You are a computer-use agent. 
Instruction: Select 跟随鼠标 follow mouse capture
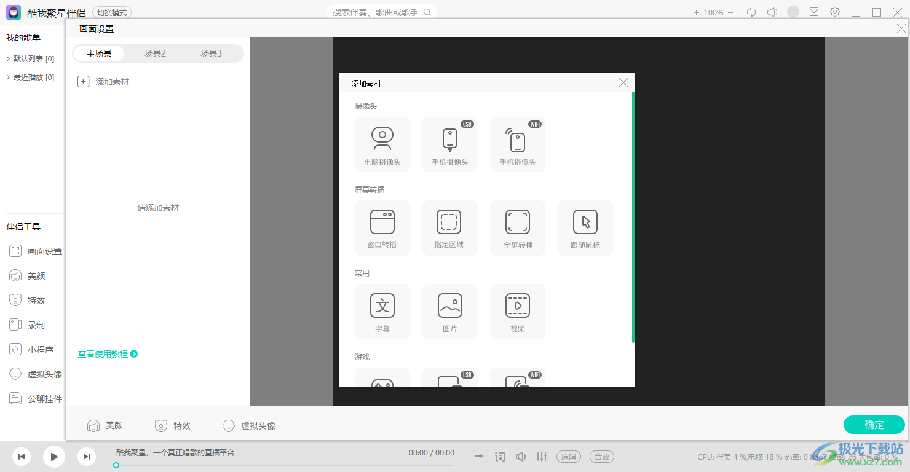pyautogui.click(x=585, y=228)
